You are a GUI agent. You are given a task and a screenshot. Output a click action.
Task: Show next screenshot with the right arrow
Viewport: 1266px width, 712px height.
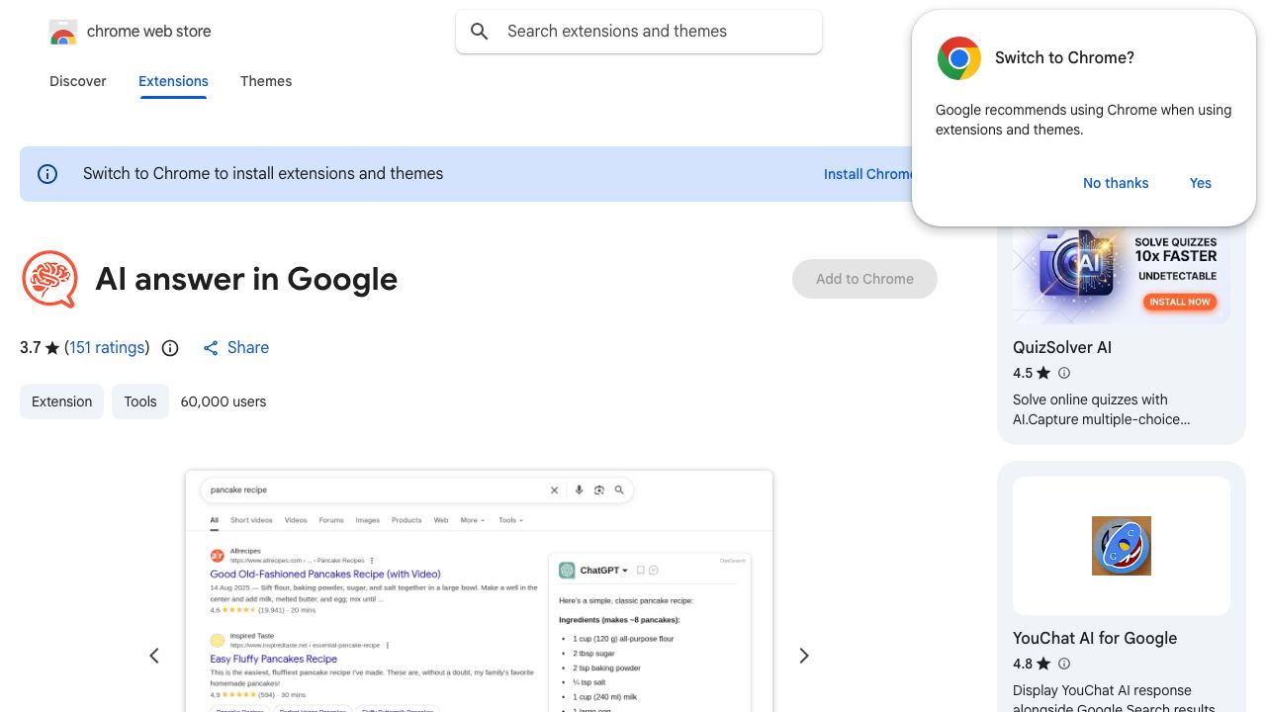click(x=804, y=656)
